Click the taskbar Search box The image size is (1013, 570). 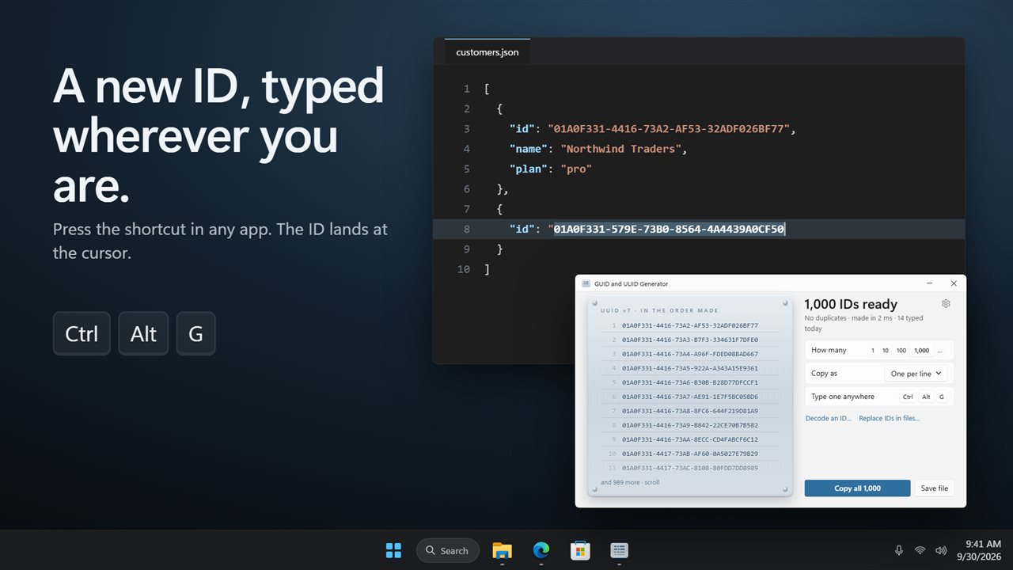[447, 550]
